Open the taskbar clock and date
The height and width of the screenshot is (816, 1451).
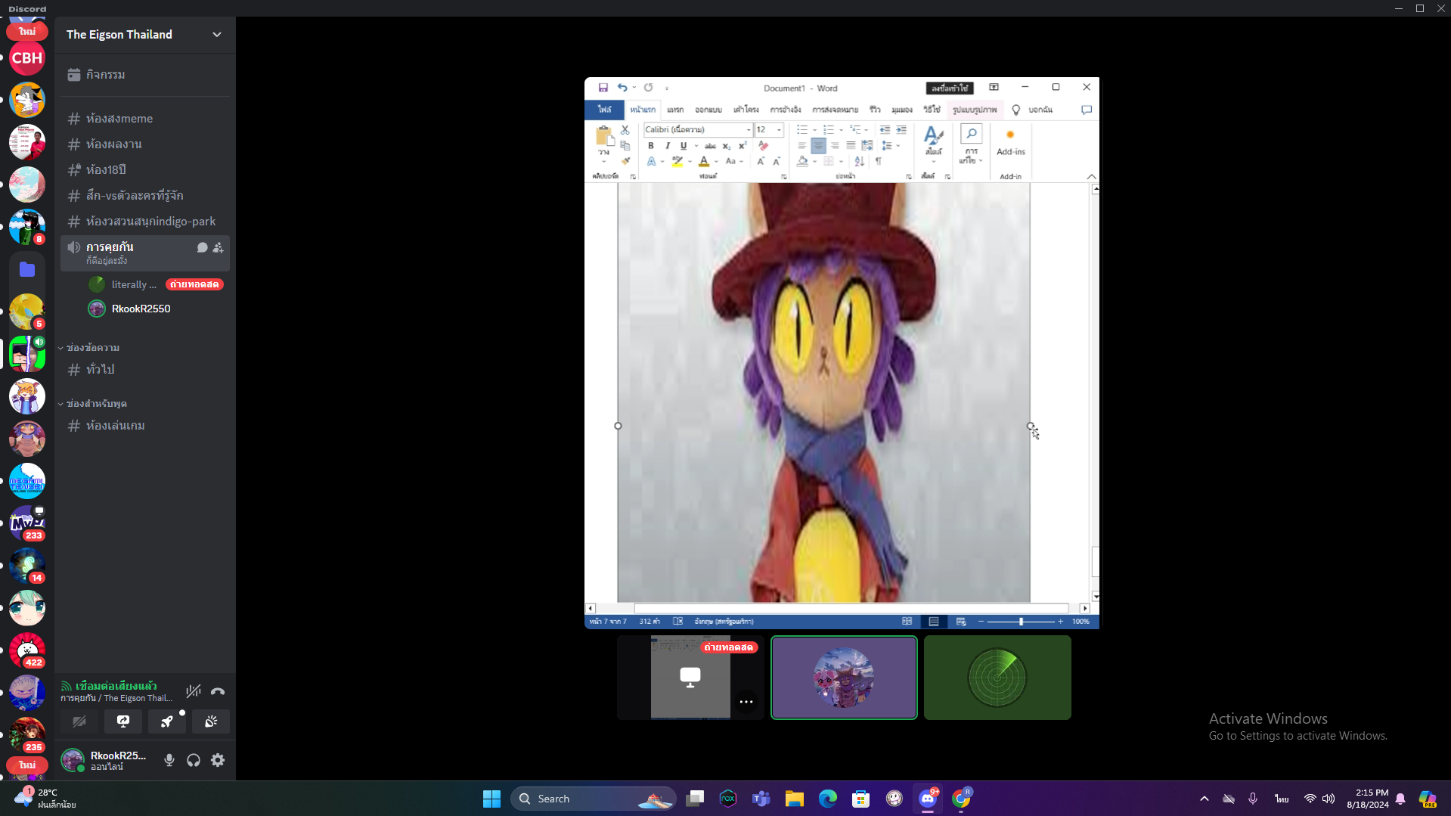pos(1367,799)
